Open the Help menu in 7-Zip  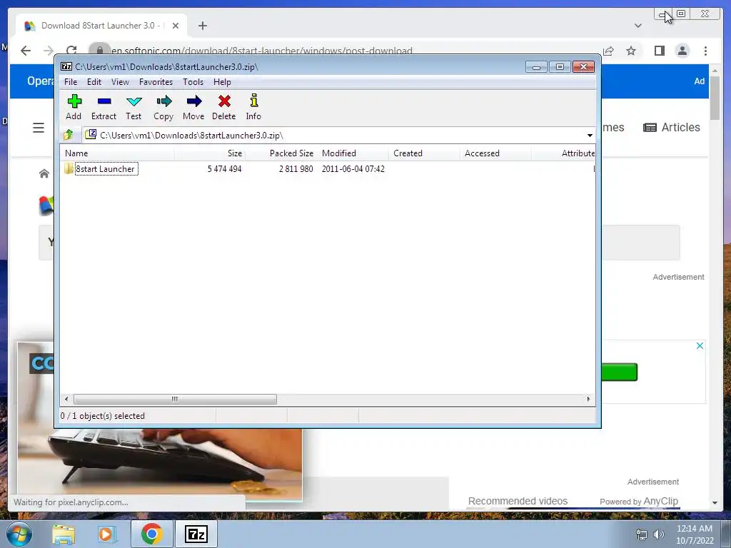coord(223,82)
